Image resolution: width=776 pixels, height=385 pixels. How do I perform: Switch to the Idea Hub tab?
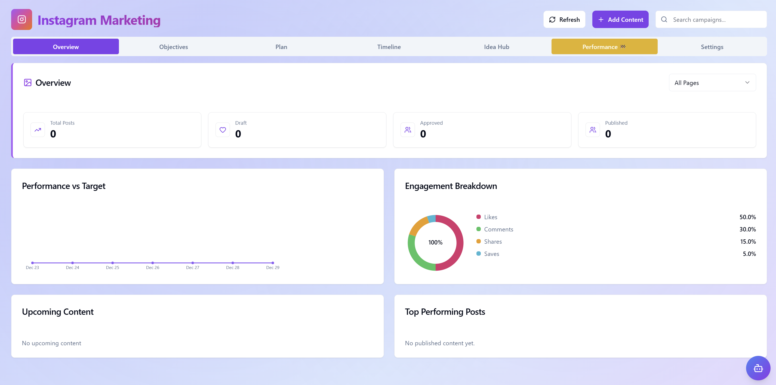coord(497,47)
